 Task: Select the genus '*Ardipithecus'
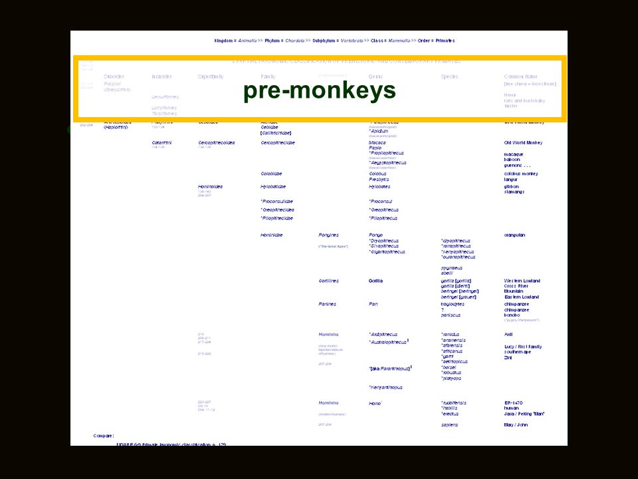[383, 335]
